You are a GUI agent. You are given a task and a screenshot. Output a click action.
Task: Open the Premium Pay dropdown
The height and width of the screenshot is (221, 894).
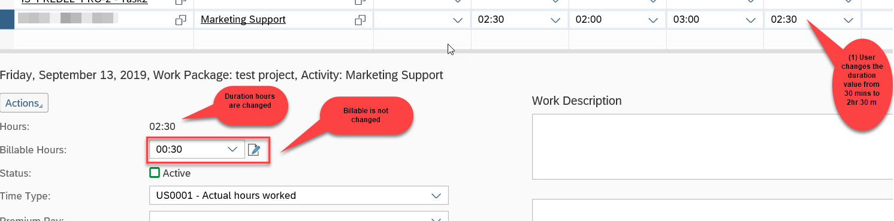coord(298,217)
